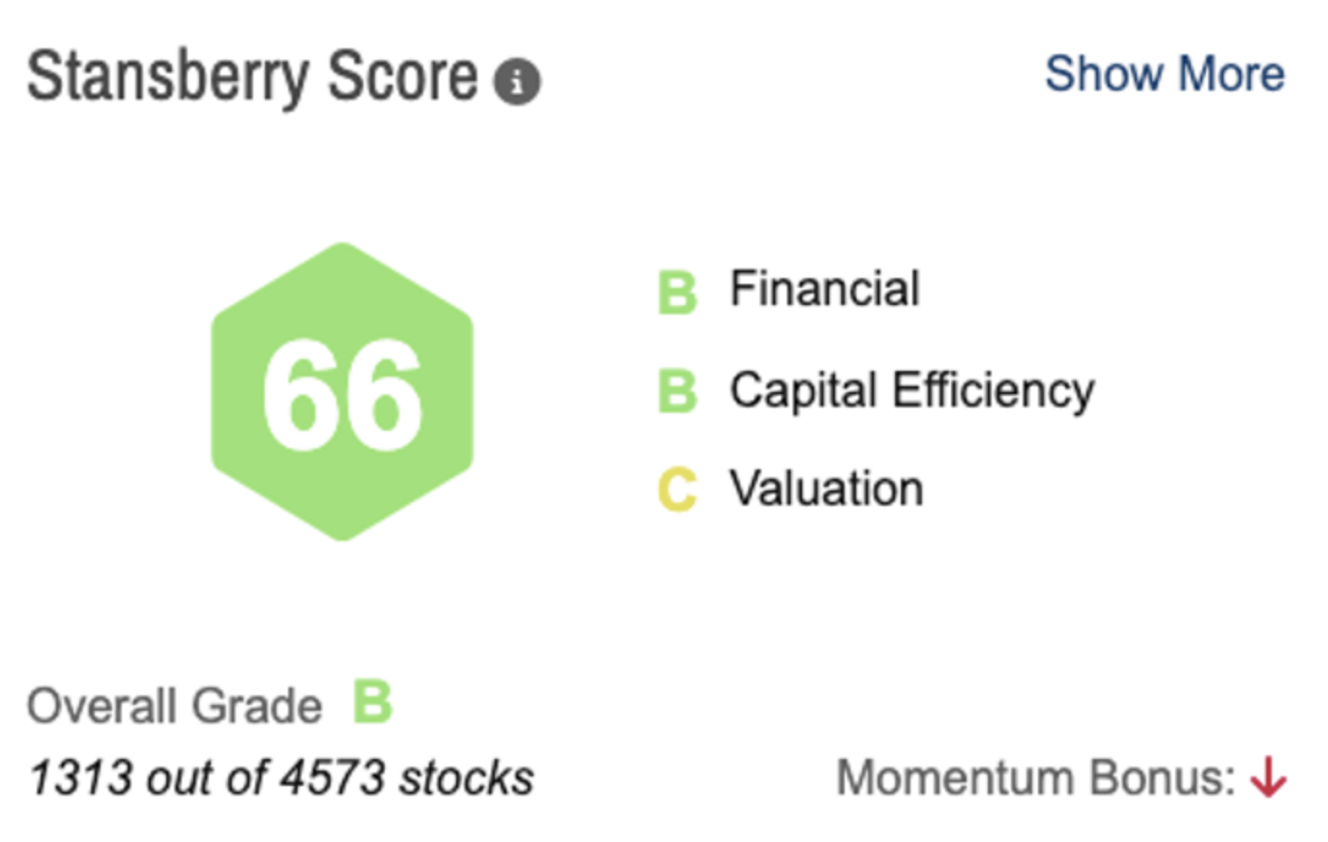Select the green B grade beside Financial
The width and height of the screenshot is (1328, 842).
tap(679, 289)
